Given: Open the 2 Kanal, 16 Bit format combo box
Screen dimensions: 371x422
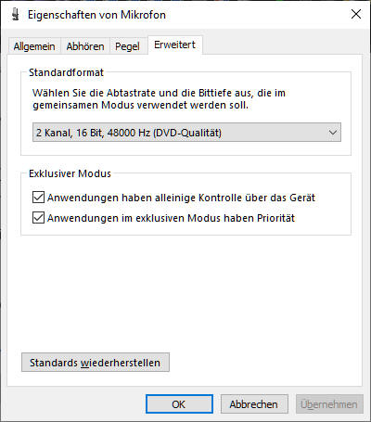Looking at the screenshot, I should 186,133.
